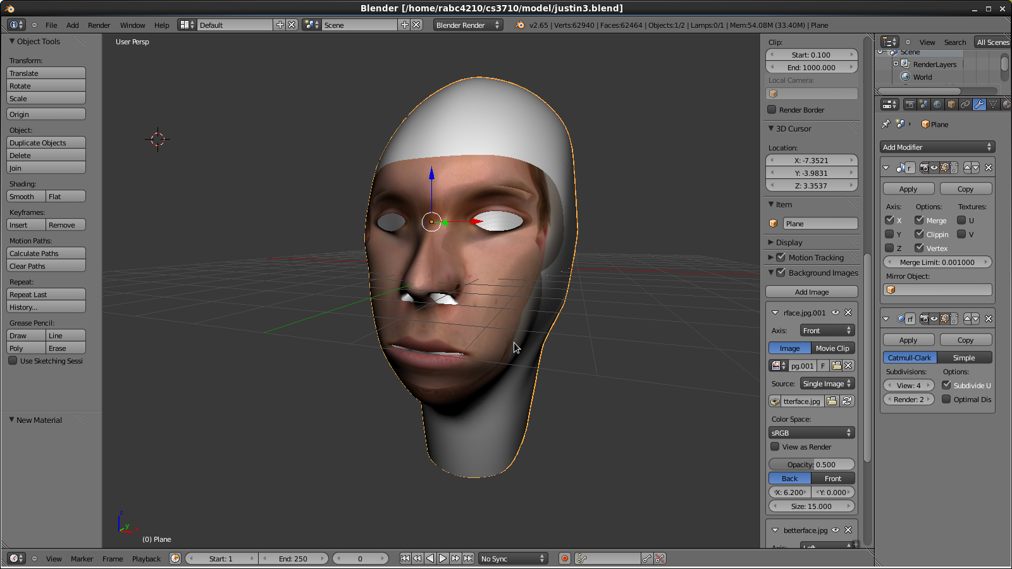This screenshot has width=1012, height=569.
Task: Open the World properties globe tab
Action: click(937, 104)
